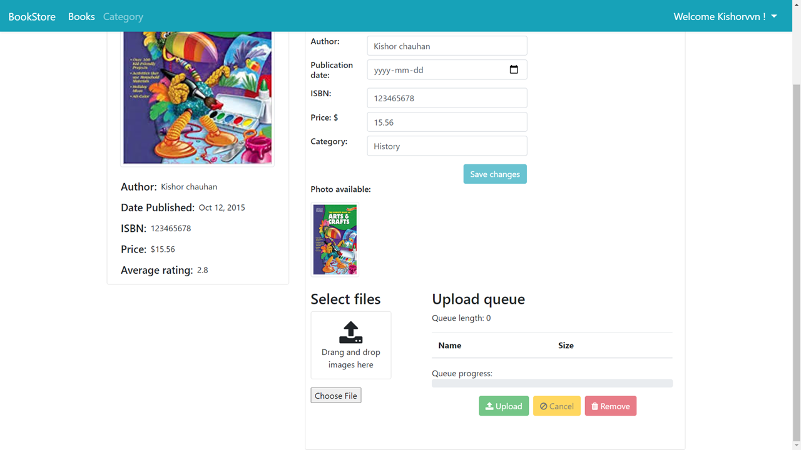Click the upload tray icon in the drop zone

coord(351,332)
